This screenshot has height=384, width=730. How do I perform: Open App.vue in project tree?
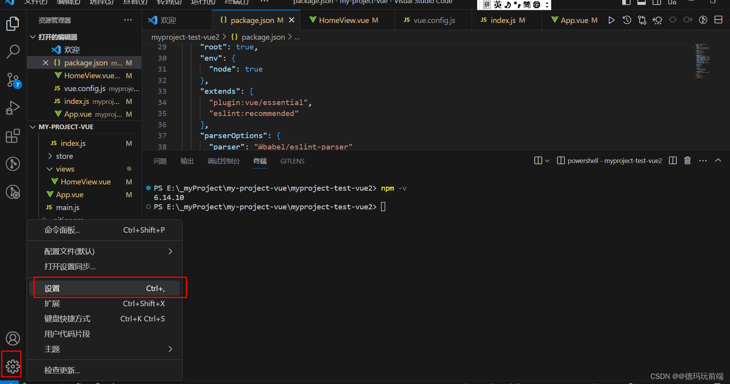(x=84, y=195)
